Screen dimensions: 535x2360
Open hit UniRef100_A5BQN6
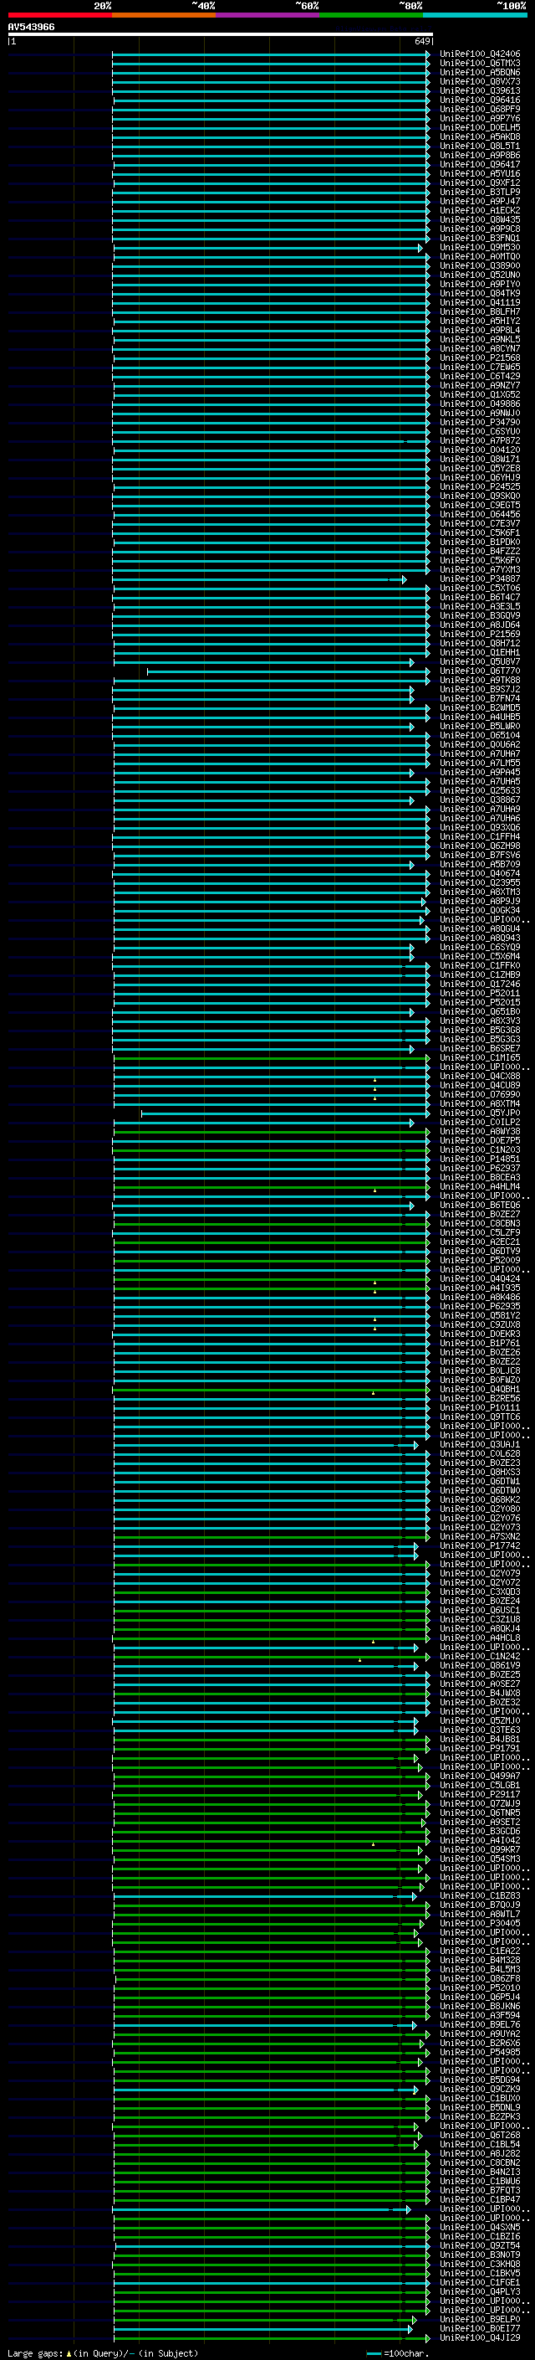tap(480, 72)
